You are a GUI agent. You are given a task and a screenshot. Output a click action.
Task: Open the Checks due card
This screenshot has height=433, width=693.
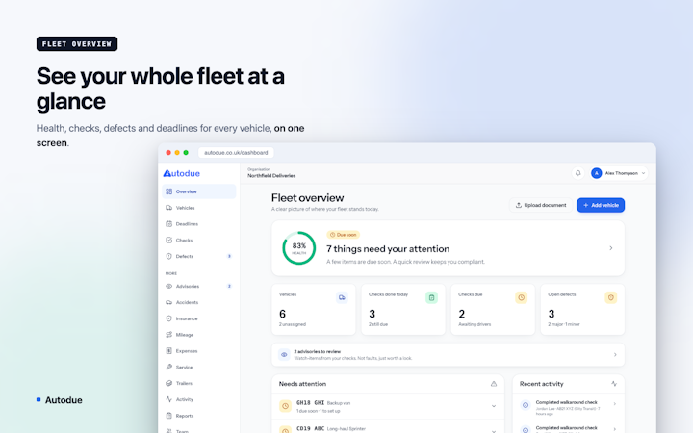(493, 310)
